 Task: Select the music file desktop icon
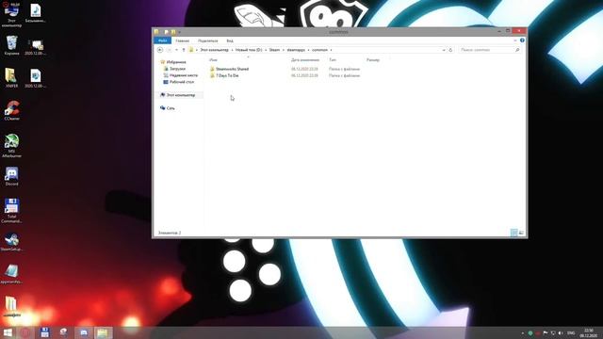point(36,13)
